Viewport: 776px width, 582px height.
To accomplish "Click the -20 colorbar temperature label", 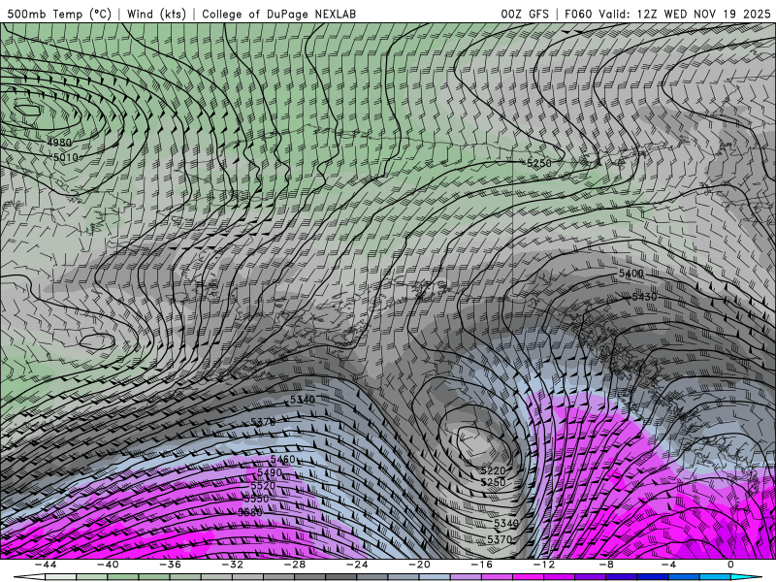I will pos(420,565).
